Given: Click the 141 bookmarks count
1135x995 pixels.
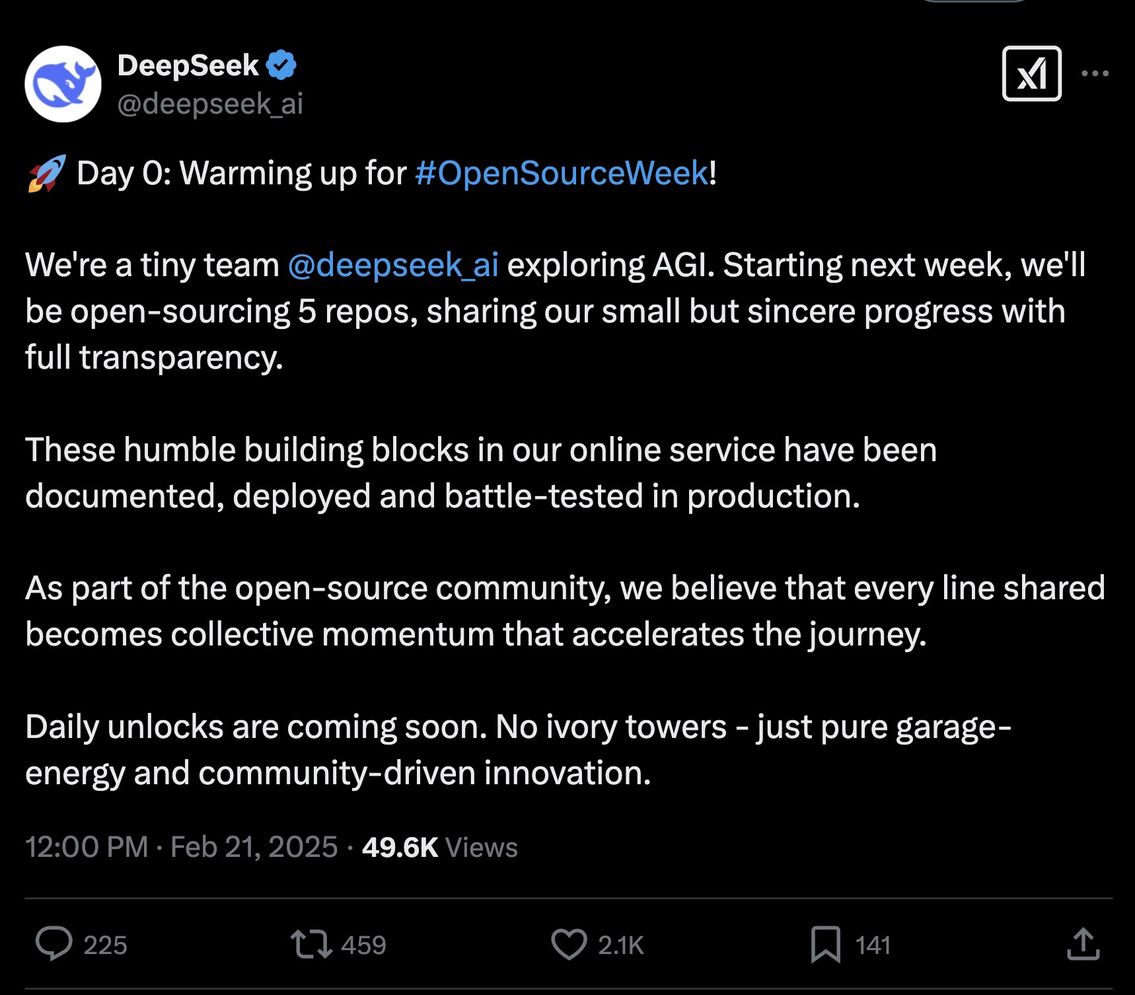Looking at the screenshot, I should point(873,945).
